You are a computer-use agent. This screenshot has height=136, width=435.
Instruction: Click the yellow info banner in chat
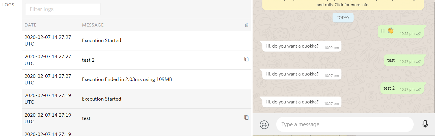tap(343, 4)
